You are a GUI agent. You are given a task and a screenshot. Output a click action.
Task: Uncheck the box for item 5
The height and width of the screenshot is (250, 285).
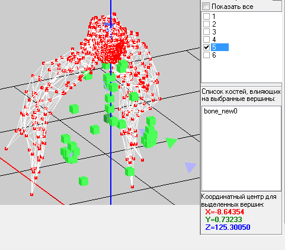[206, 47]
